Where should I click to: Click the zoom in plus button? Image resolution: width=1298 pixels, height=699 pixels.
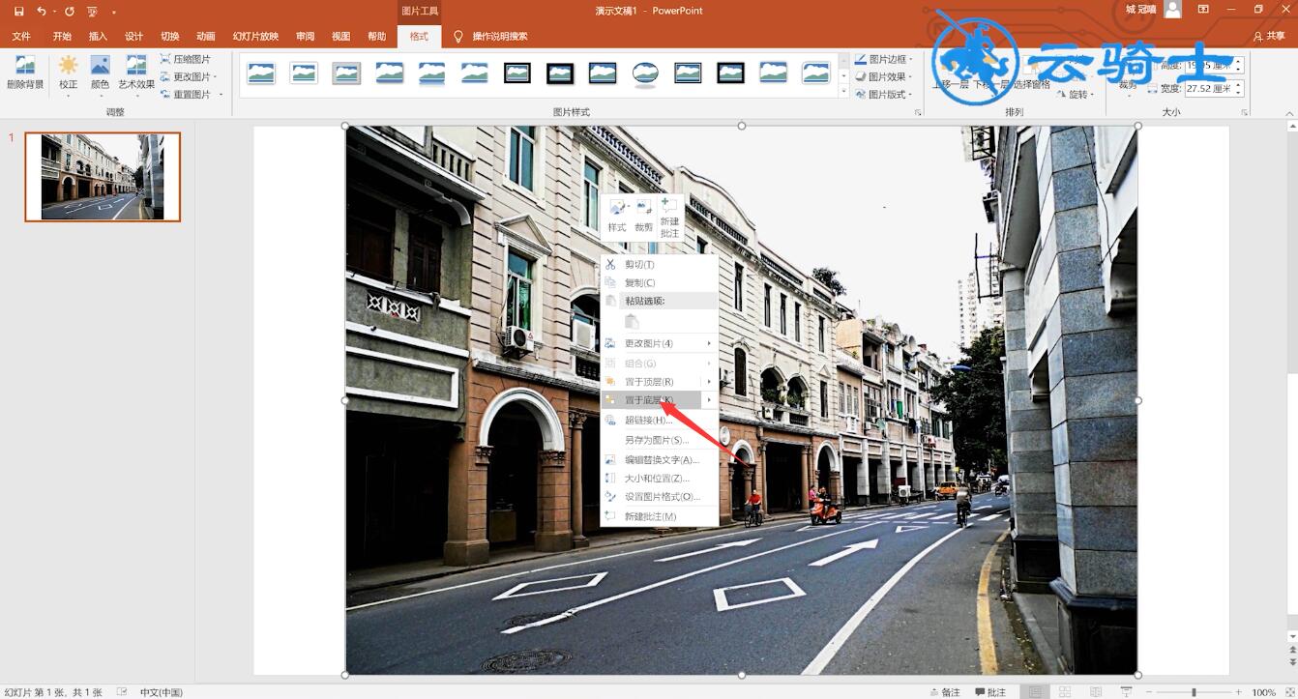tap(1239, 692)
